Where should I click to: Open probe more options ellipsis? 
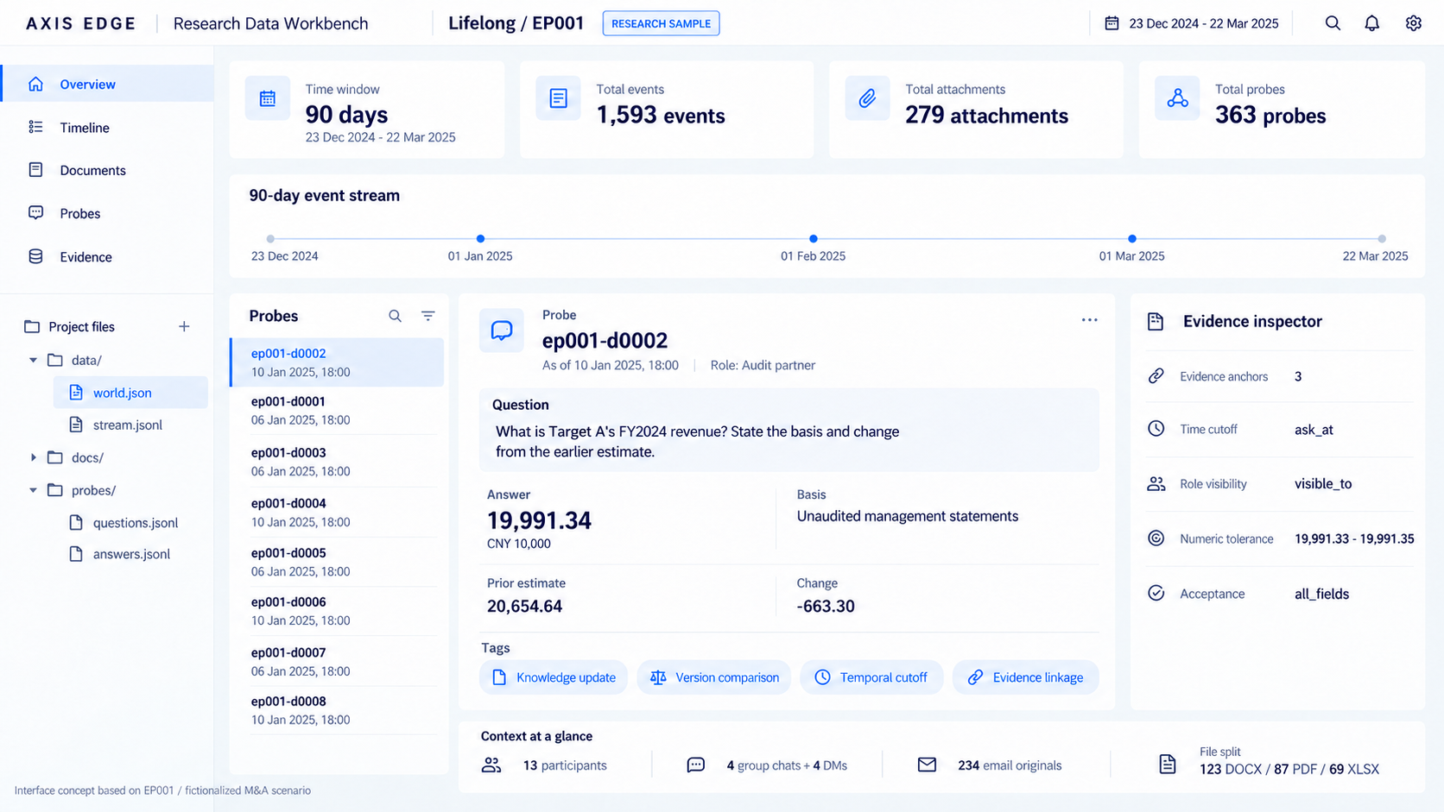click(x=1089, y=320)
